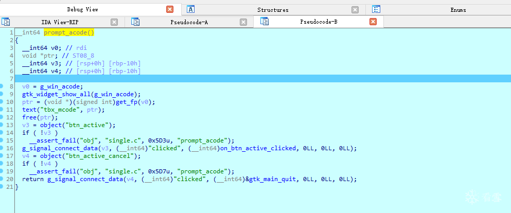Open the Enums tab

(x=458, y=10)
